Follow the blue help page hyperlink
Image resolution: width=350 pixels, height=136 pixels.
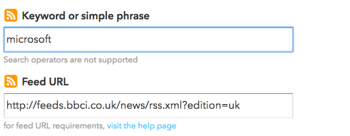(142, 126)
